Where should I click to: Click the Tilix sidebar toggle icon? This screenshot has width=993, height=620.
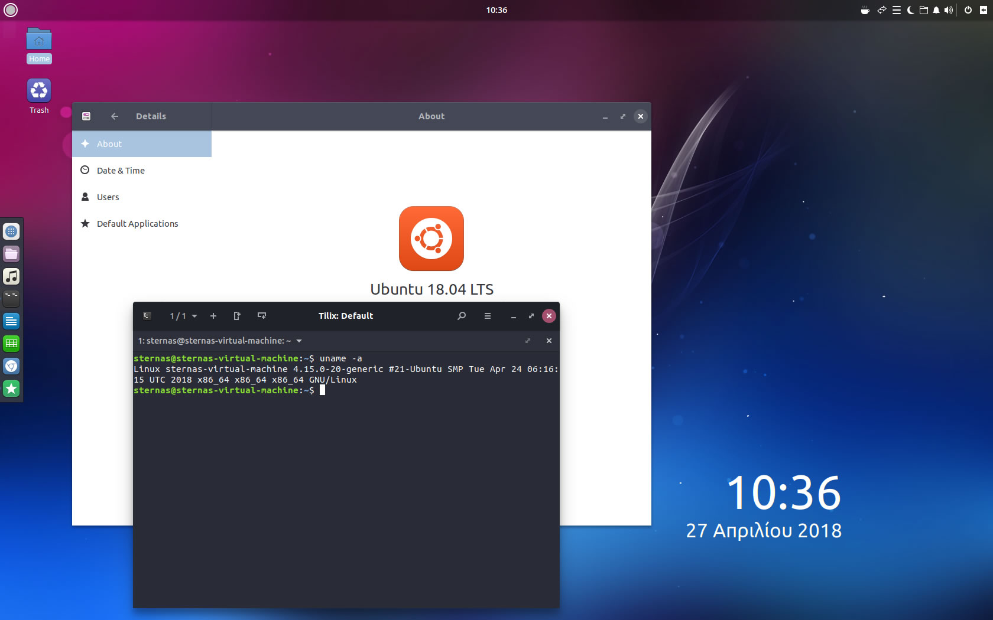coord(147,316)
